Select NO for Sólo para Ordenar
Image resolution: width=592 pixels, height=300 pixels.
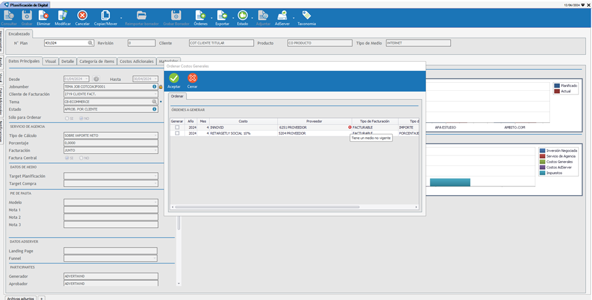tap(81, 118)
